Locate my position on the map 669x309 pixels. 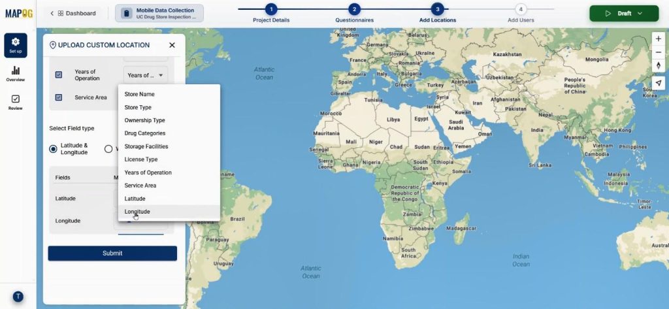[659, 83]
